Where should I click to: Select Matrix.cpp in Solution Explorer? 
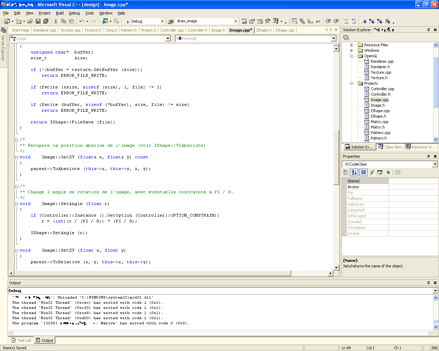379,122
